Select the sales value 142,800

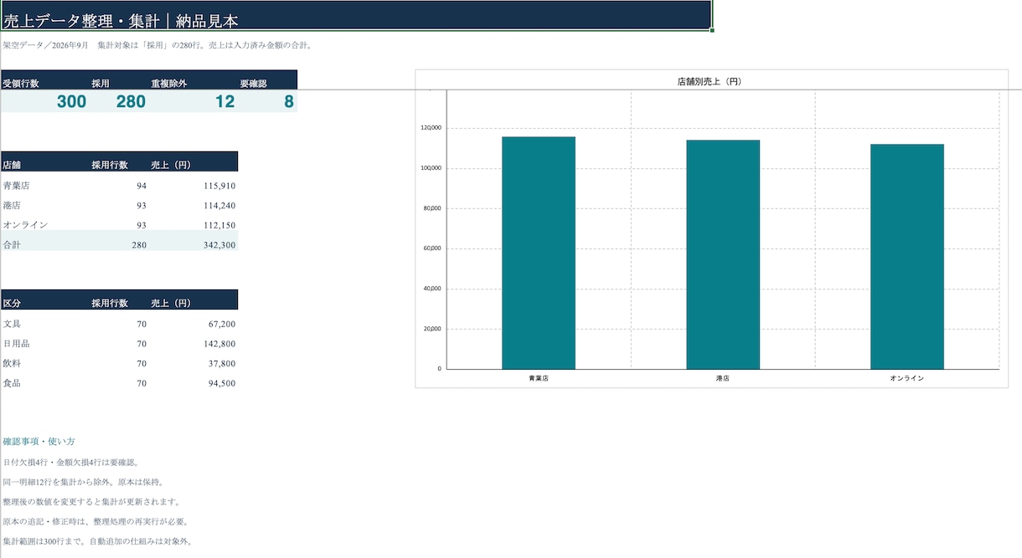pos(219,344)
